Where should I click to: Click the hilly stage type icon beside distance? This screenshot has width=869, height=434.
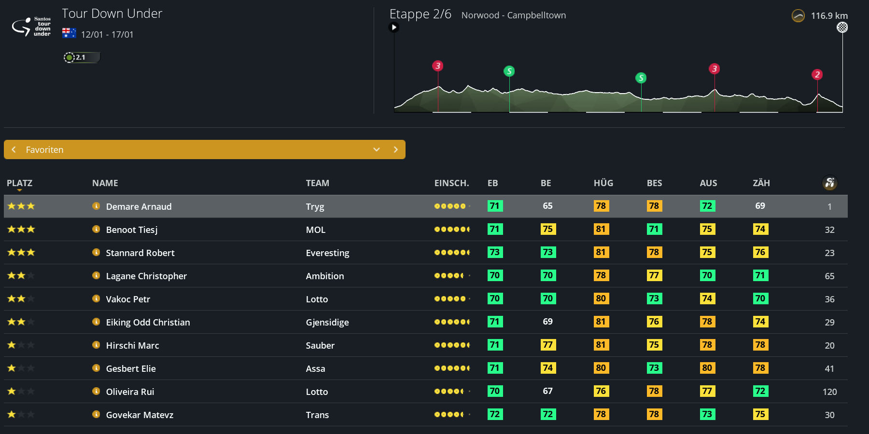pos(798,16)
